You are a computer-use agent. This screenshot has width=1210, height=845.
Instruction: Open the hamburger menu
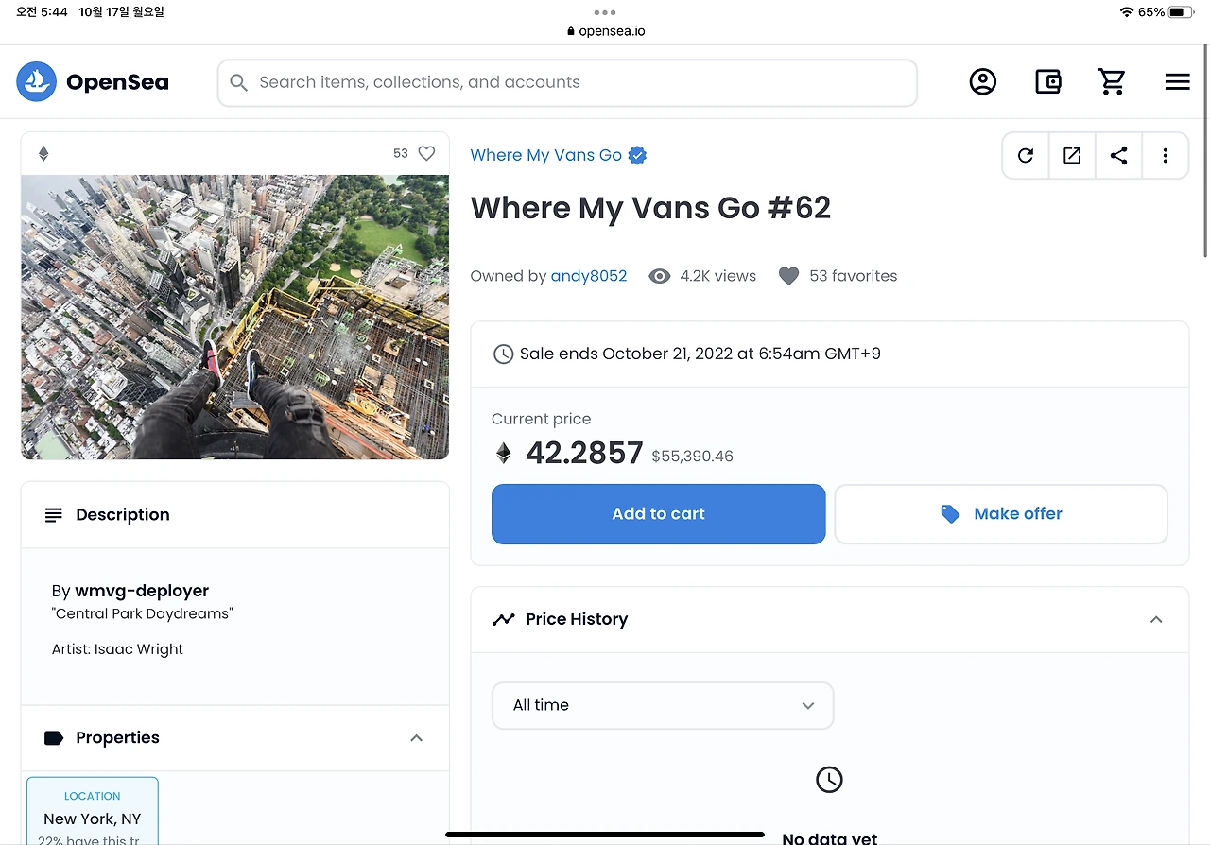pos(1177,82)
